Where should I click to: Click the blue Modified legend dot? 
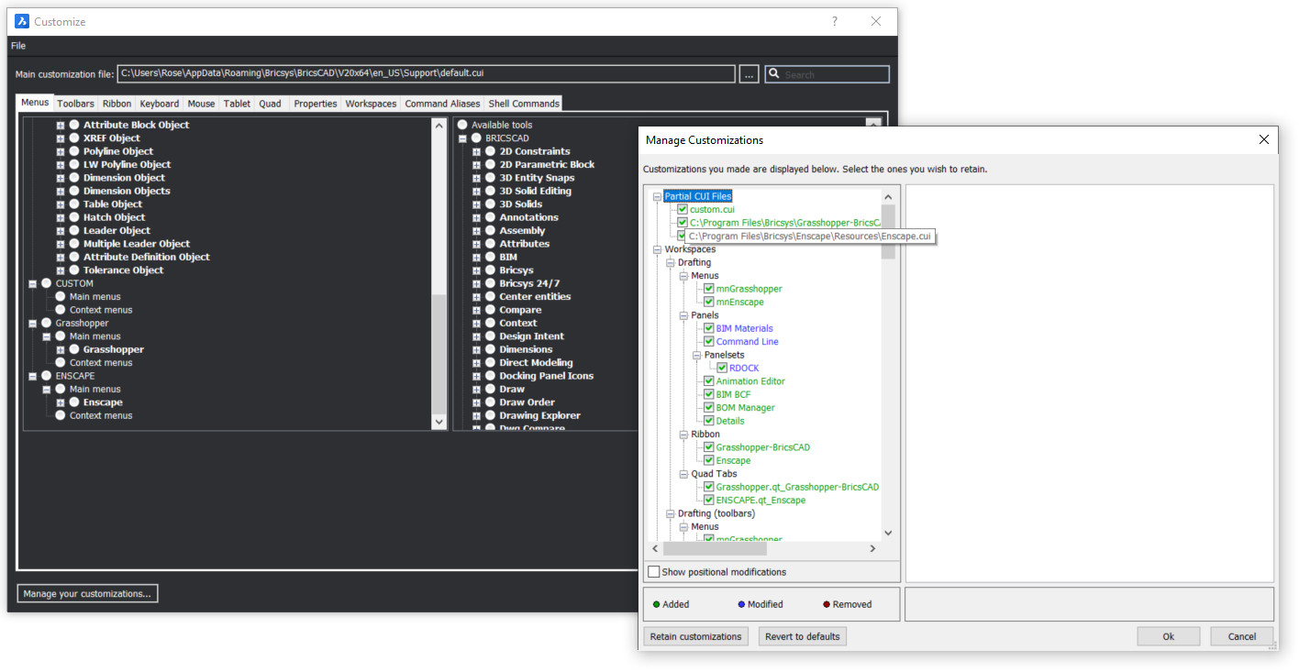pyautogui.click(x=741, y=604)
